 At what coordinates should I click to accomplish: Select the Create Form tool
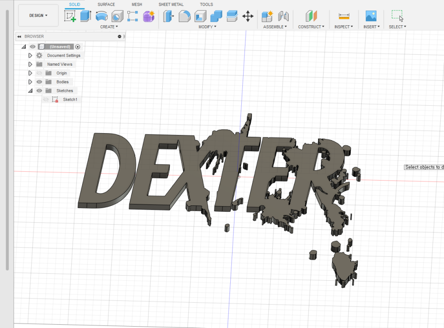[148, 16]
